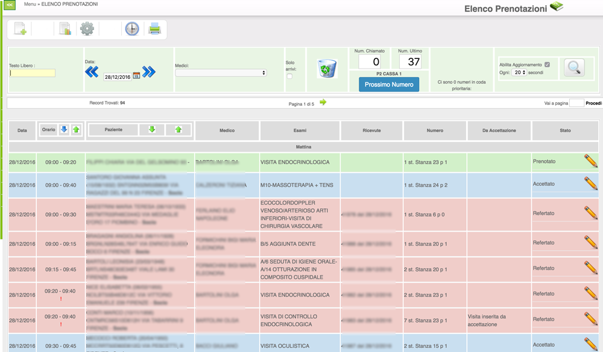Viewport: 603px width, 352px height.
Task: Click the recycle bin icon
Action: pyautogui.click(x=327, y=69)
